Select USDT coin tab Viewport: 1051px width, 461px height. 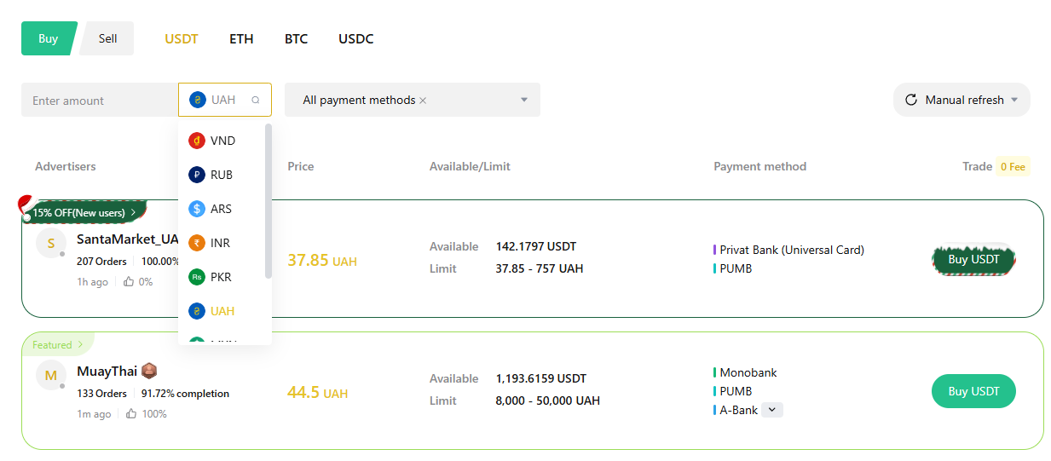[x=182, y=39]
